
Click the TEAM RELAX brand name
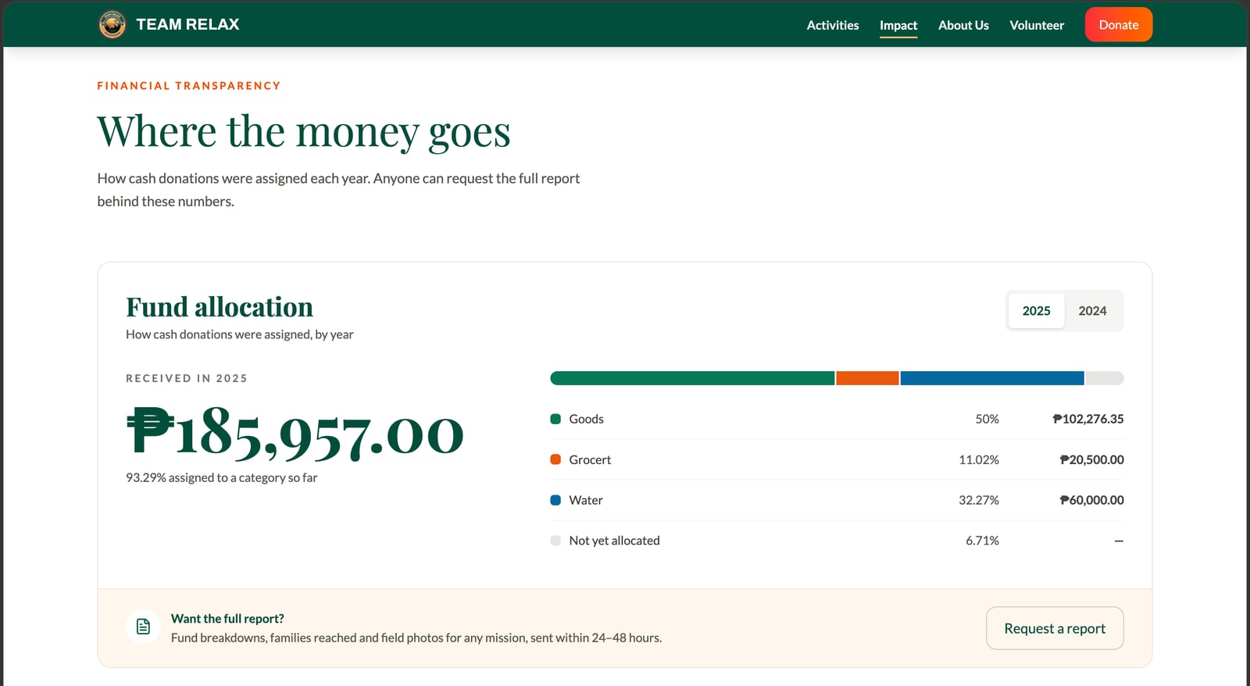tap(187, 25)
